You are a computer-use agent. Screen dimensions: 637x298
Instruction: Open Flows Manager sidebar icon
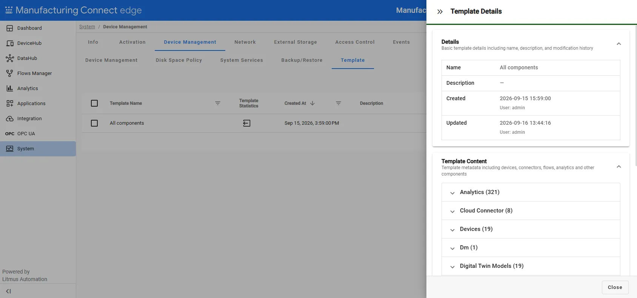[10, 73]
